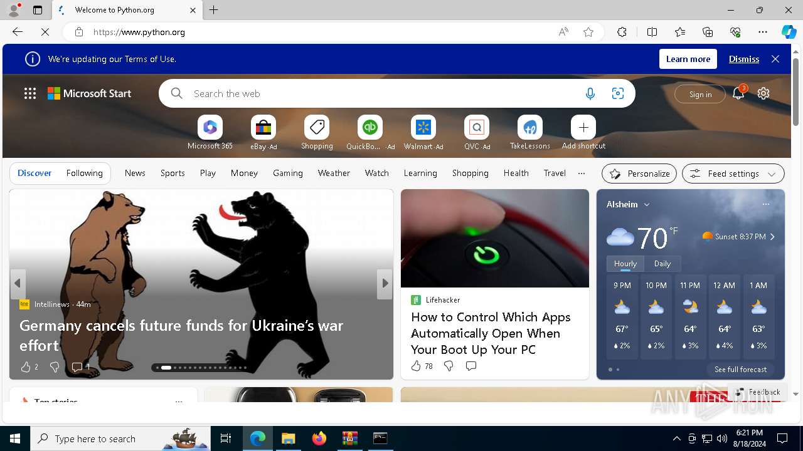
Task: Open the News feed category
Action: pyautogui.click(x=135, y=173)
